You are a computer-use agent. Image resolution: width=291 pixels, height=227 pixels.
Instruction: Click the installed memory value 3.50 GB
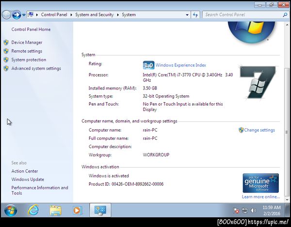pos(150,88)
